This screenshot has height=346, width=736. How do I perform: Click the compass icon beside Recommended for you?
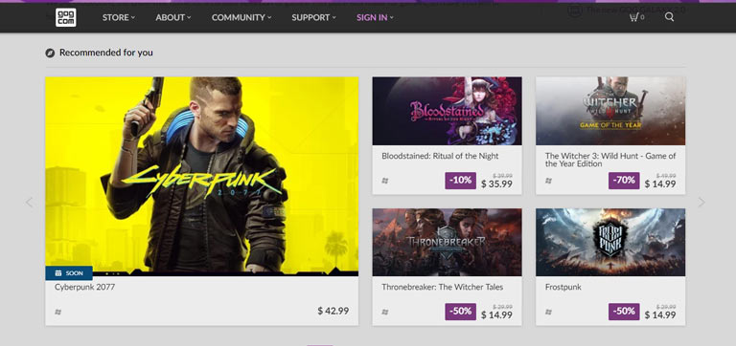pyautogui.click(x=50, y=53)
